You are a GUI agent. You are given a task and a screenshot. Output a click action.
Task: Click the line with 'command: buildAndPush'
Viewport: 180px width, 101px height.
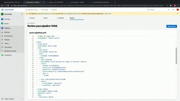(x=51, y=66)
